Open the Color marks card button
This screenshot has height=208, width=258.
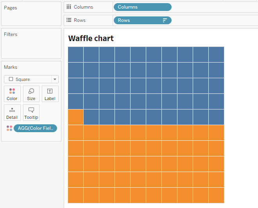(12, 94)
